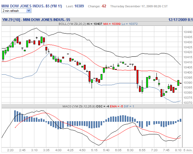Click the 4:50 time axis label

[x=82, y=150]
